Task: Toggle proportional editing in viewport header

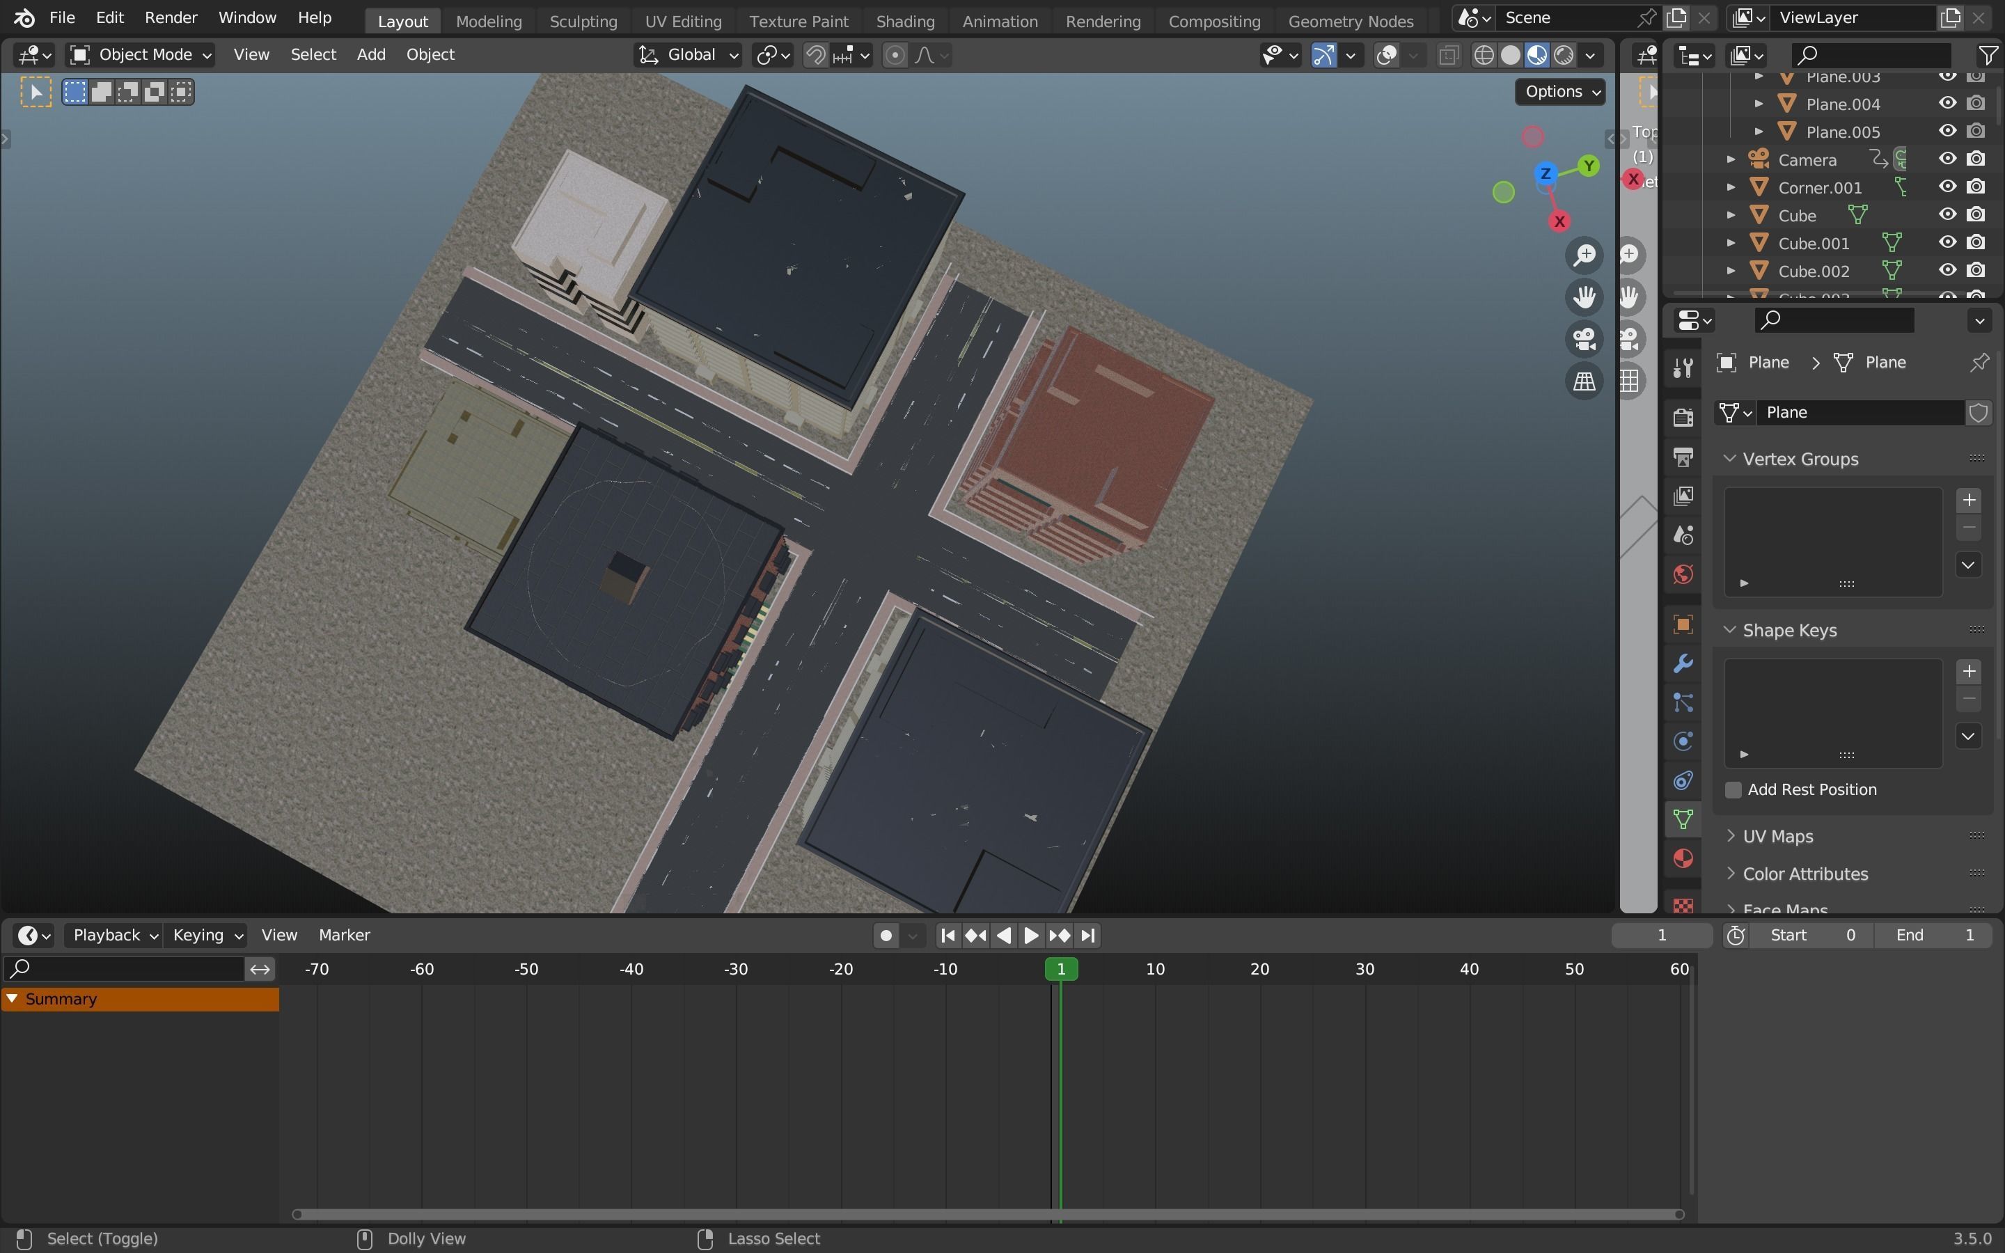Action: point(895,55)
